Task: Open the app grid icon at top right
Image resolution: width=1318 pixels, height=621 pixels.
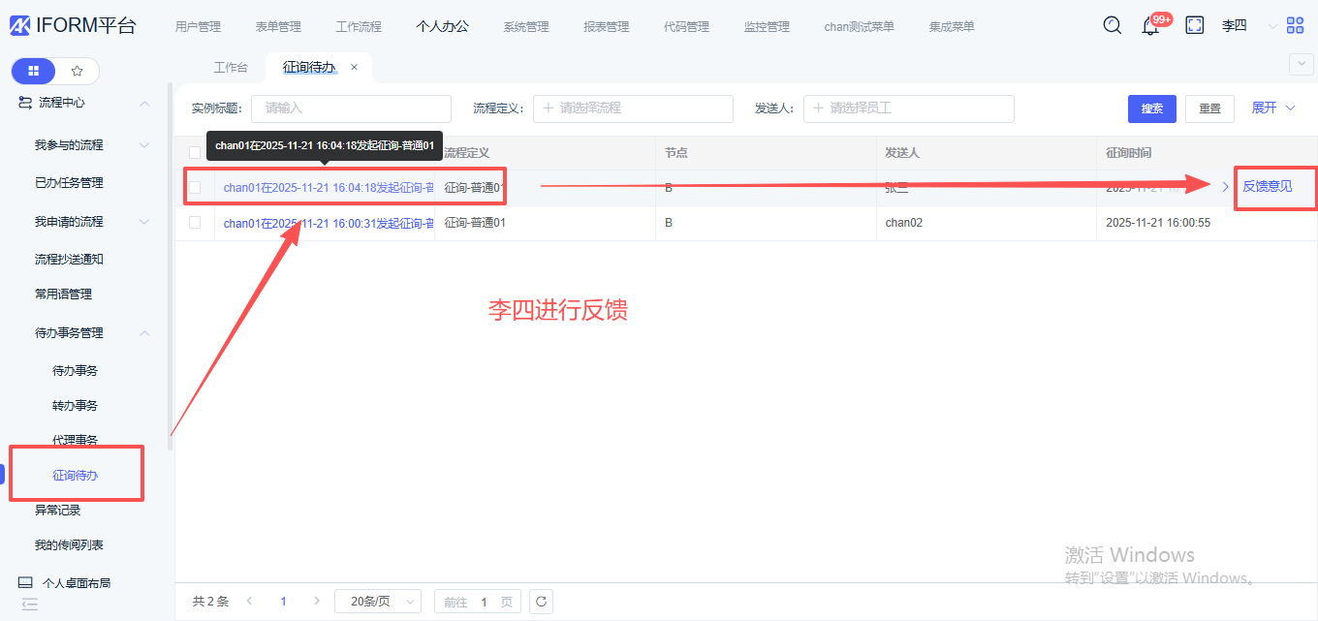Action: pos(1295,26)
